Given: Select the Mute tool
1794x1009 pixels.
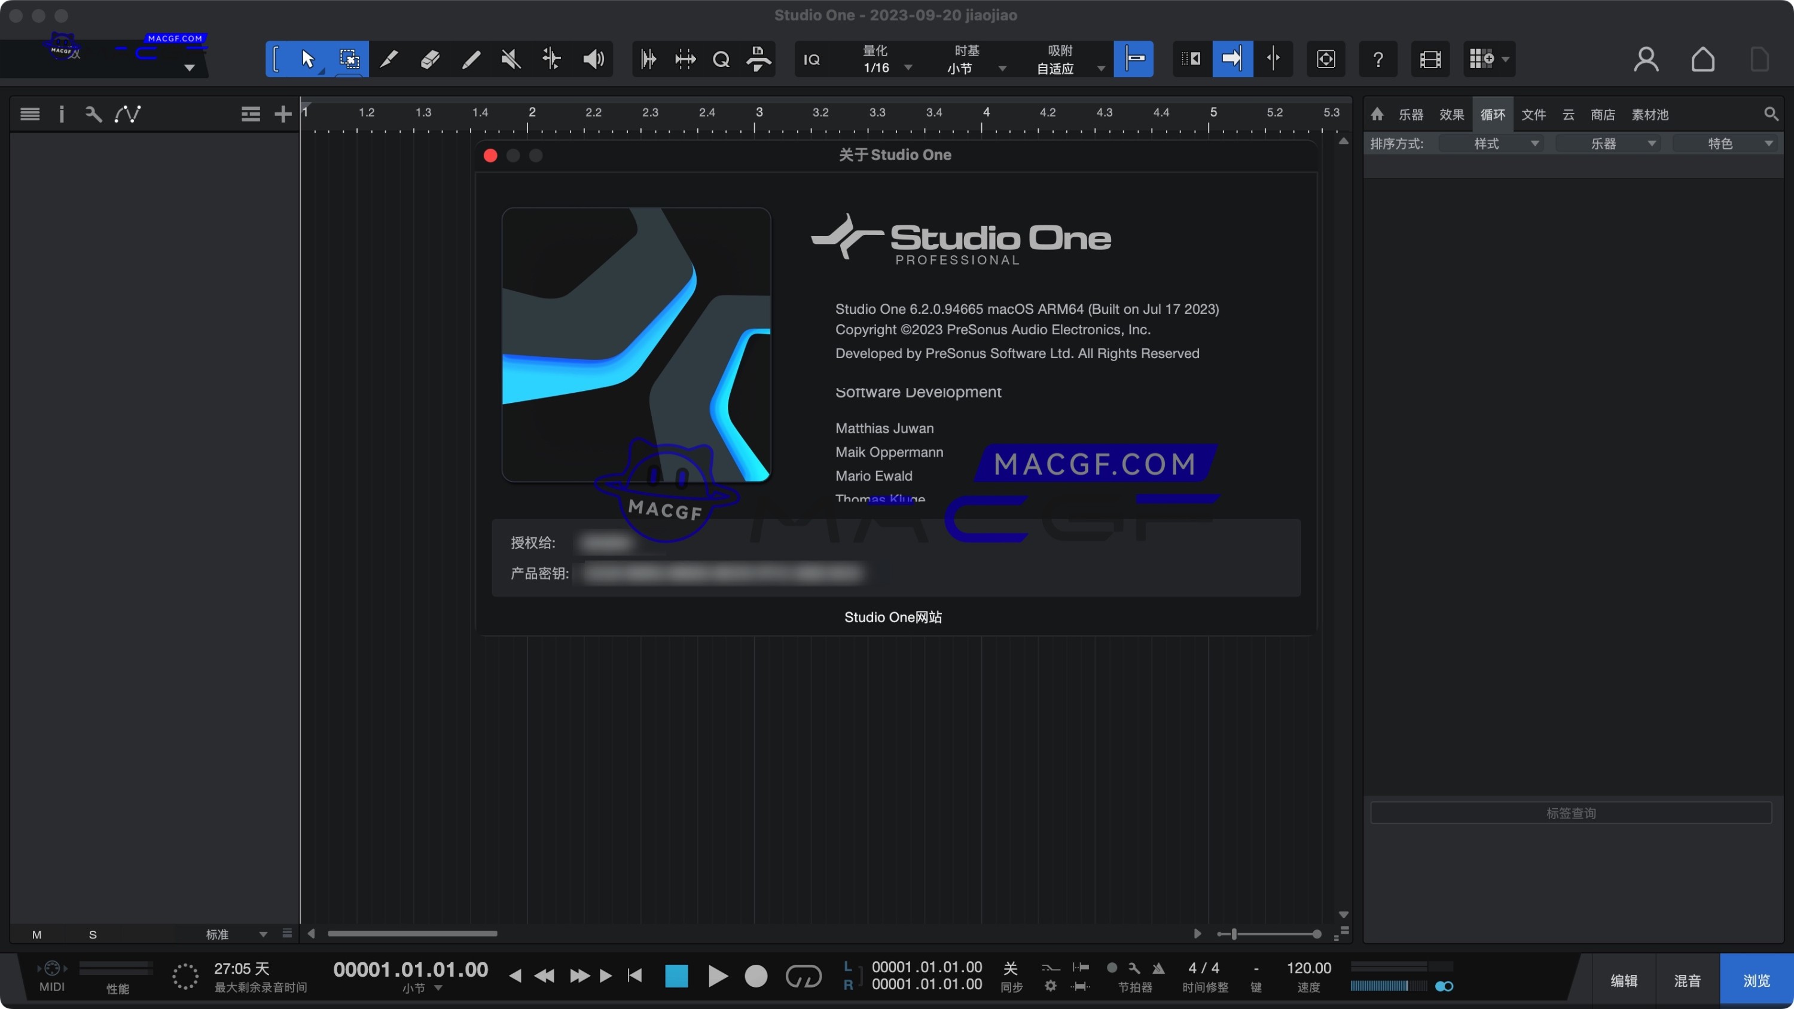Looking at the screenshot, I should (511, 59).
